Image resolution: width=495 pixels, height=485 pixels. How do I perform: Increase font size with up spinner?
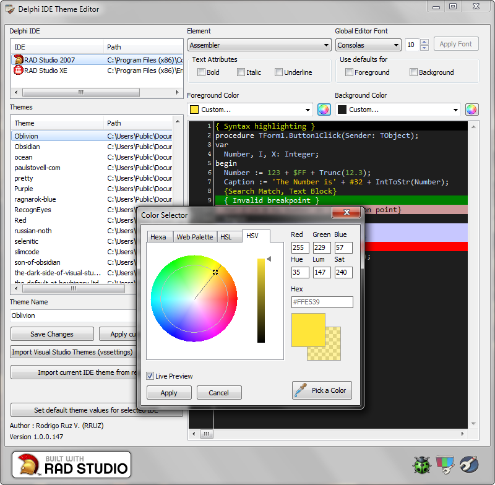pyautogui.click(x=424, y=42)
